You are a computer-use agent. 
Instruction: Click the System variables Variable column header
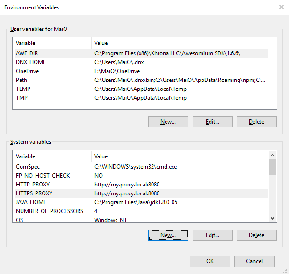point(53,156)
